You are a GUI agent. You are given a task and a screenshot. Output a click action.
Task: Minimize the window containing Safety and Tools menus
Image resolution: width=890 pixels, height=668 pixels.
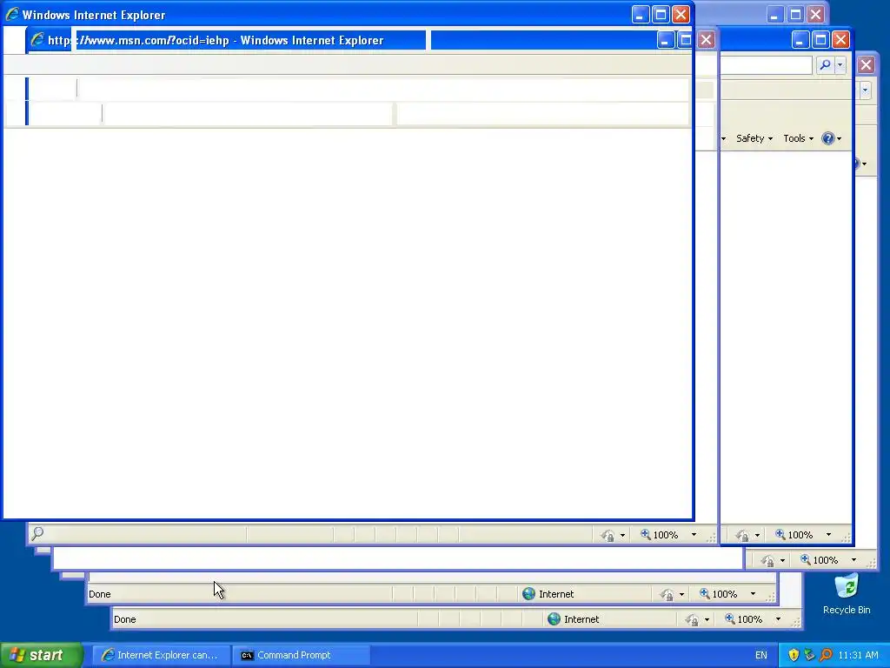tap(800, 40)
